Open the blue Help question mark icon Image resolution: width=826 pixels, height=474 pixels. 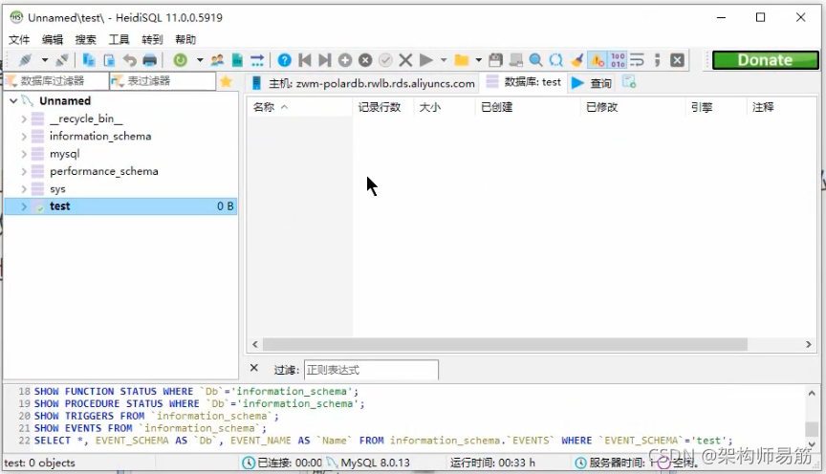[x=285, y=60]
